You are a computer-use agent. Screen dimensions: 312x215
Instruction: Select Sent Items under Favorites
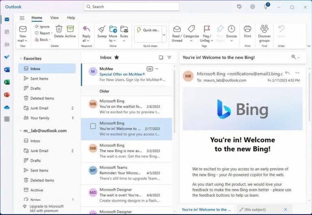47,78
